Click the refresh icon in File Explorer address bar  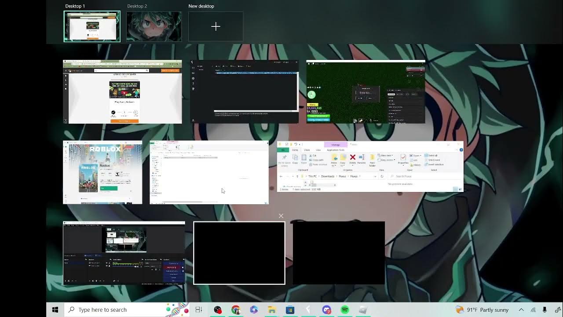click(382, 176)
